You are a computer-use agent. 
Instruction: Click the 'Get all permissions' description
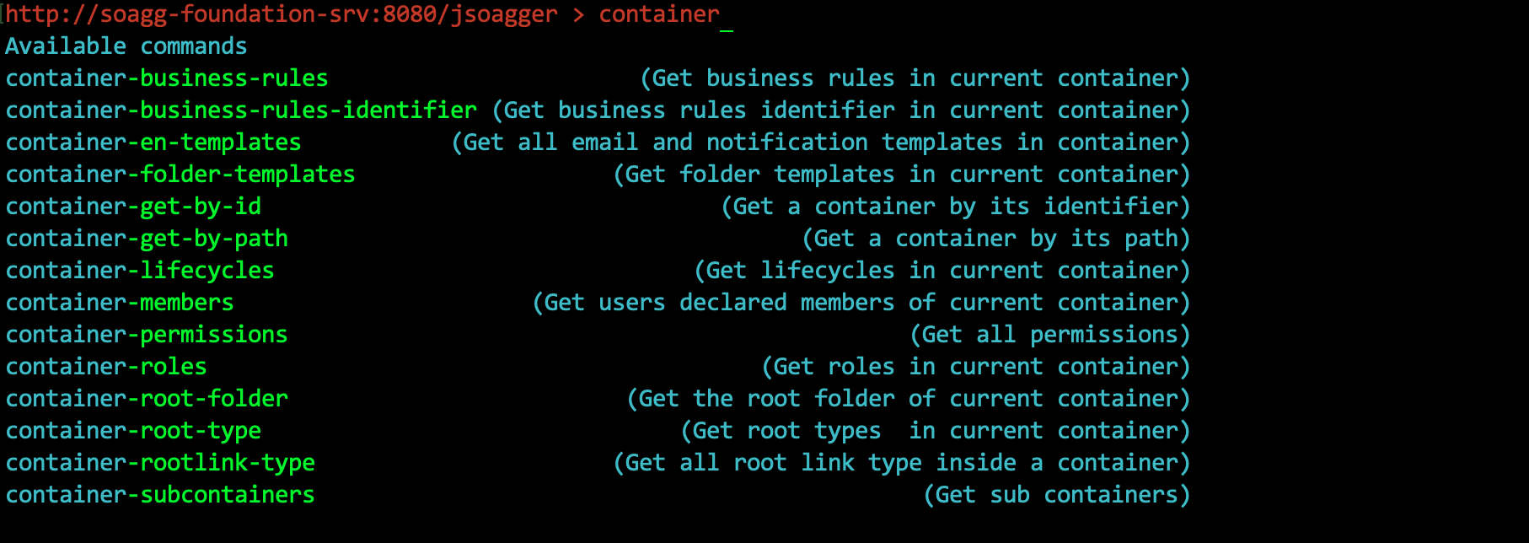click(1050, 335)
